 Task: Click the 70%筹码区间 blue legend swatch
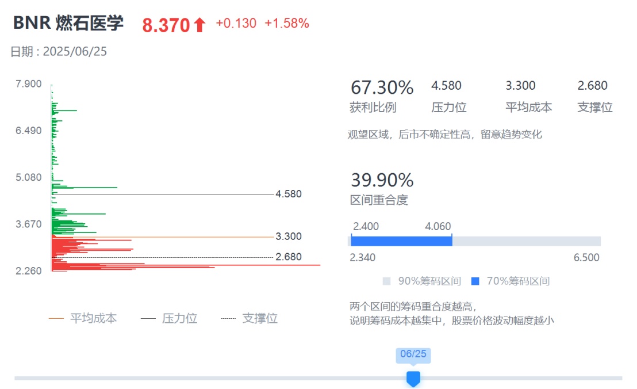tap(475, 281)
